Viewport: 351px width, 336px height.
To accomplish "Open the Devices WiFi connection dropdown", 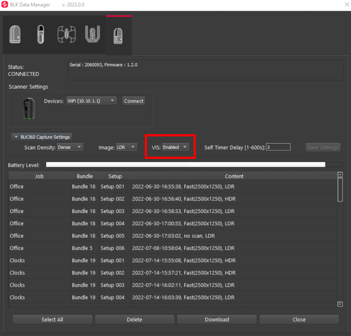I will (91, 100).
